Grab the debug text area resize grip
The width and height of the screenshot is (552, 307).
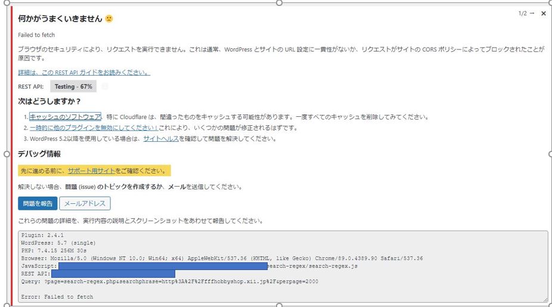coord(544,299)
